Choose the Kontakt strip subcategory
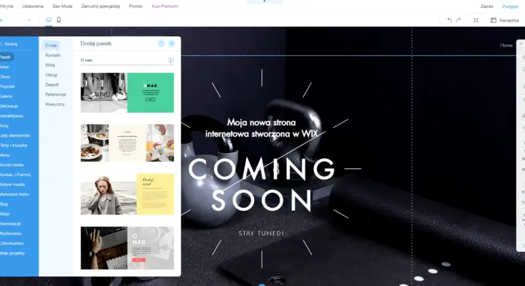This screenshot has width=525, height=286. [53, 55]
